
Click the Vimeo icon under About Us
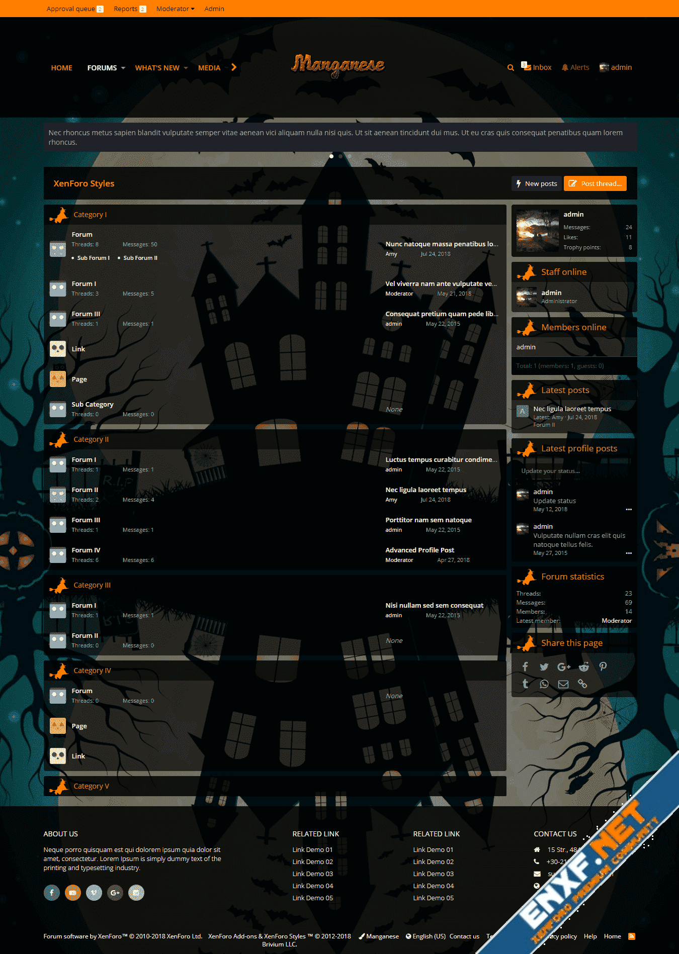pyautogui.click(x=94, y=893)
